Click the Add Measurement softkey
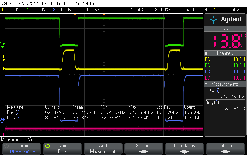Viewport: 247px width, 155px height. pos(103,149)
